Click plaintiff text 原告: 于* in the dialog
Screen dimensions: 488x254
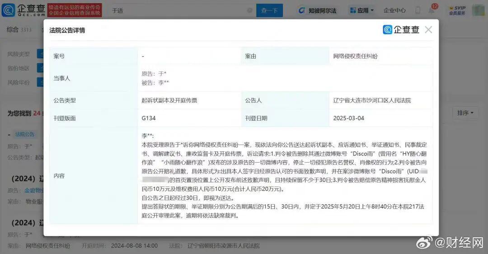point(154,74)
